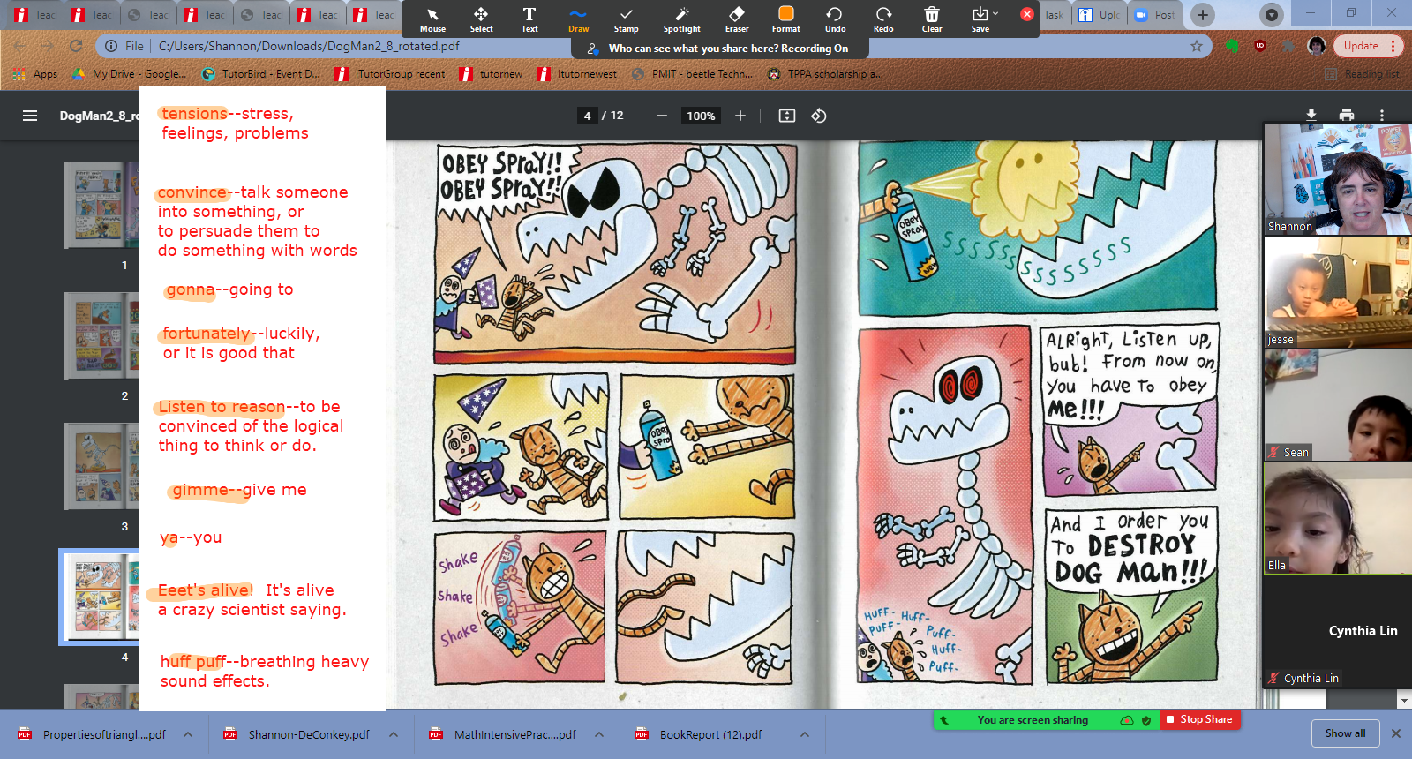The image size is (1412, 759).
Task: Open iTutorGroup recent bookmark
Action: coord(390,74)
